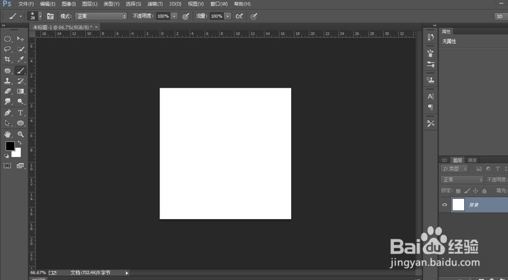
Task: Toggle Quick Mask mode
Action: 7,165
